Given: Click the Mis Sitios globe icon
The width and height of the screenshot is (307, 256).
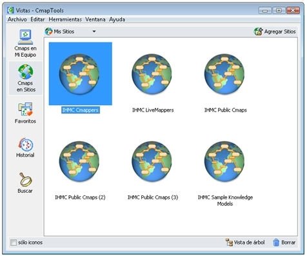Looking at the screenshot, I should [49, 32].
